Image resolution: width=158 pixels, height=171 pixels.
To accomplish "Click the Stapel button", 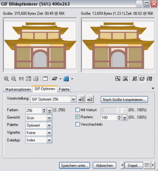I will tap(134, 165).
